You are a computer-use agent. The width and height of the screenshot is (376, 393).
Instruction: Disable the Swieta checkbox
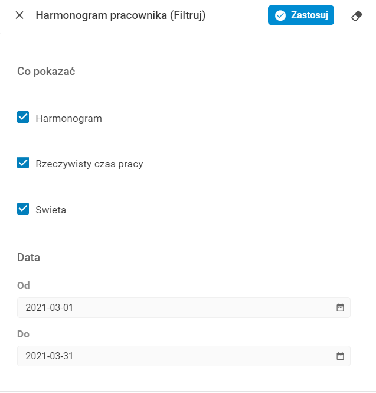coord(23,209)
